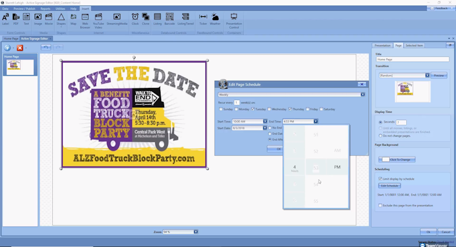The width and height of the screenshot is (456, 247).
Task: Open the Weekly recurrence dropdown
Action: pos(362,95)
